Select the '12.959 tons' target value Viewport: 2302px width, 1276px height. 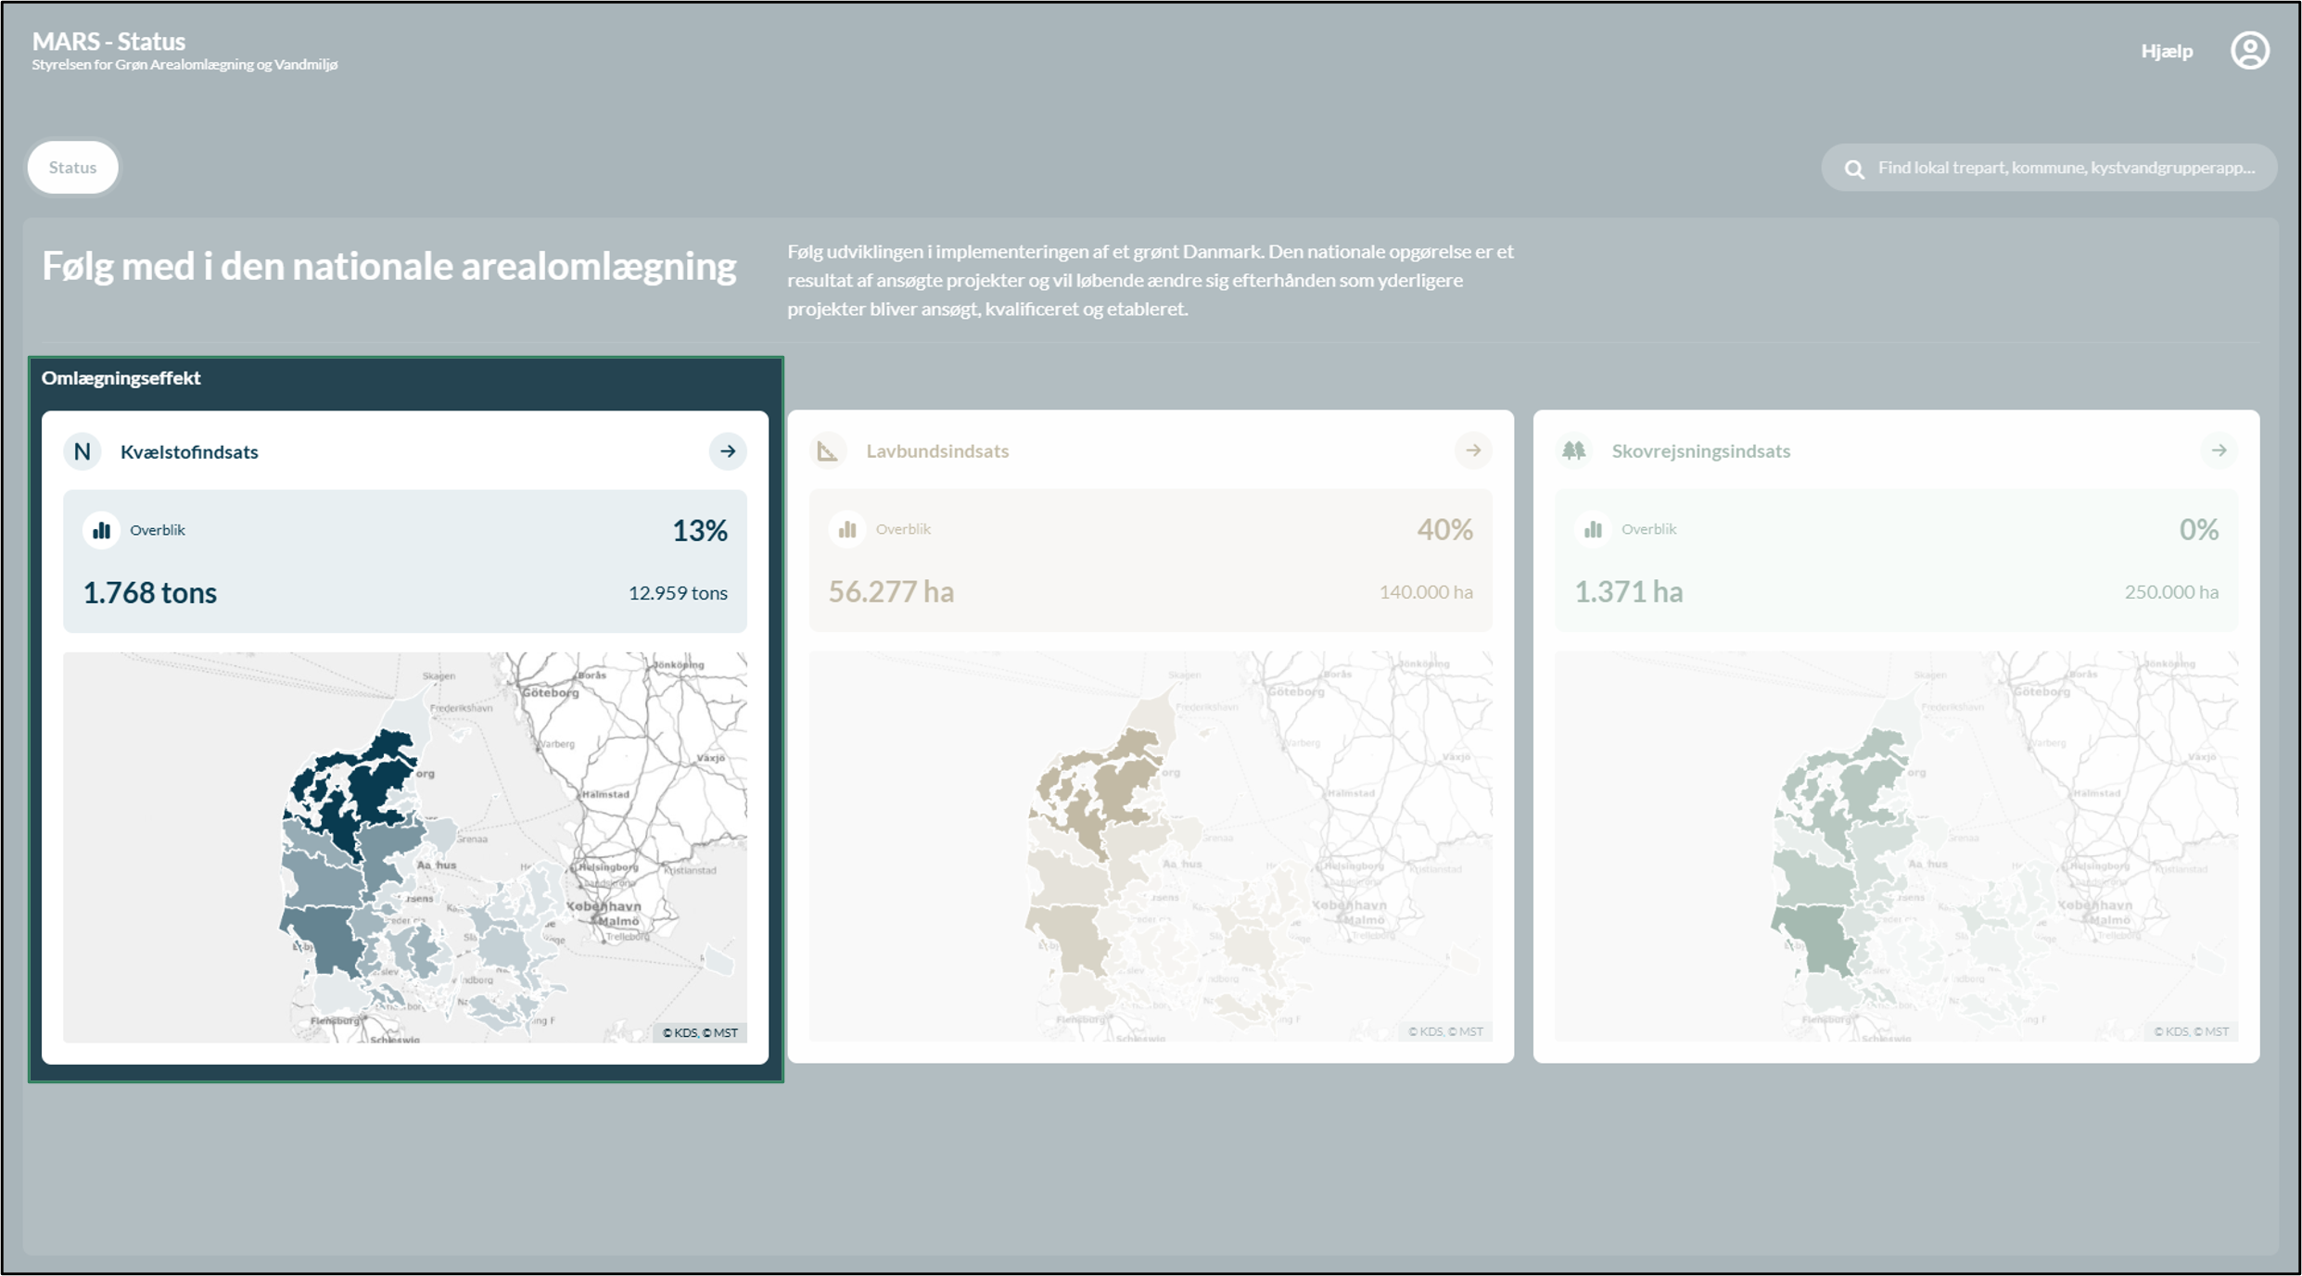tap(678, 593)
